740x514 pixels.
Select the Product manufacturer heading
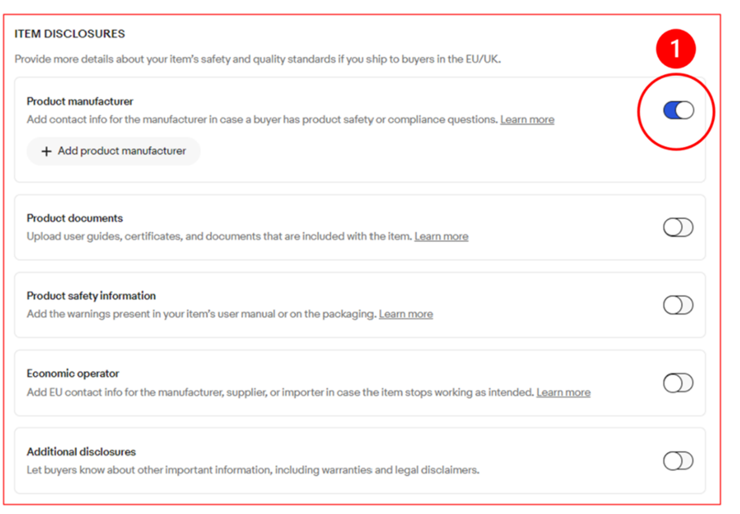point(80,101)
